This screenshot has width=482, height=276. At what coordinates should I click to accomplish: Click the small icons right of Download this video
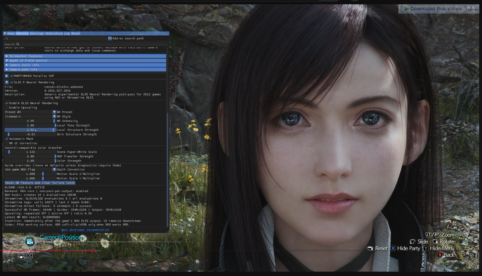[x=473, y=8]
